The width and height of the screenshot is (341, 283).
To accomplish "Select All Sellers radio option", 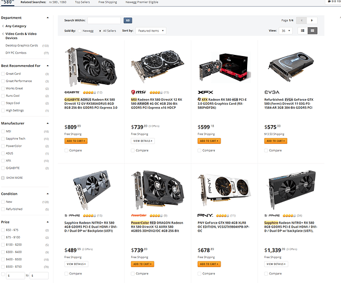I will 100,31.
